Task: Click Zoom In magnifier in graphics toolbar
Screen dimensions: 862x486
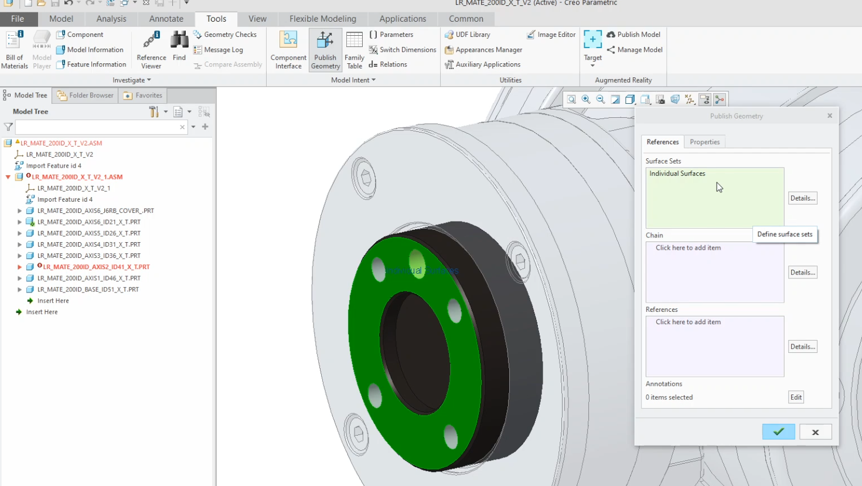Action: [586, 100]
